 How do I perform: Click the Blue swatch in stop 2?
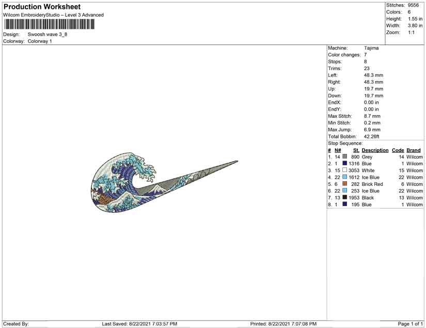tap(345, 163)
